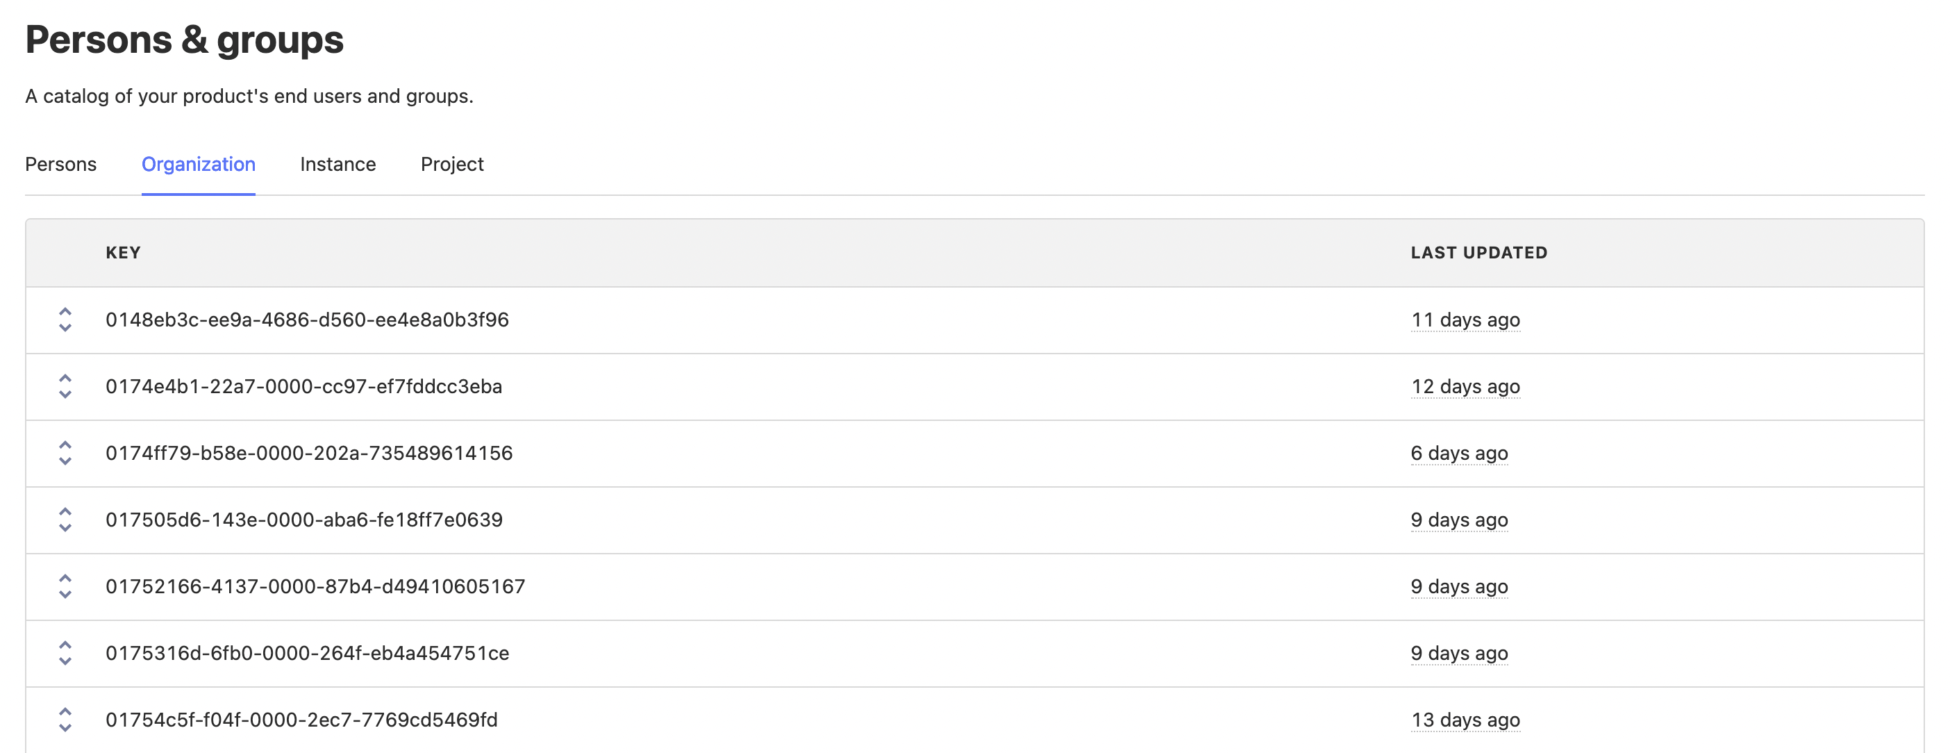The image size is (1950, 753).
Task: Select the Project tab
Action: (x=452, y=164)
